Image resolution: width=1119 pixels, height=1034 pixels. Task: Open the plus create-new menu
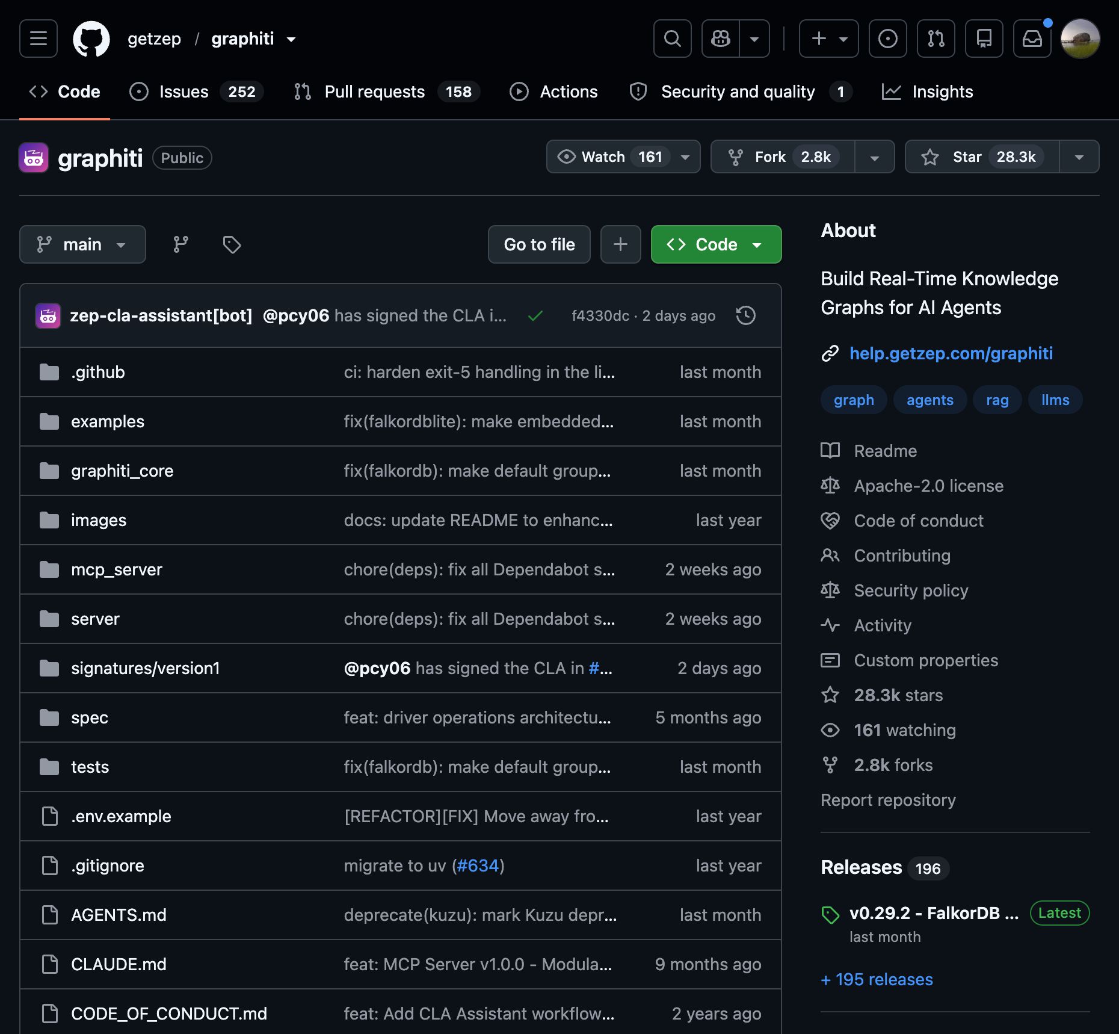pyautogui.click(x=829, y=39)
